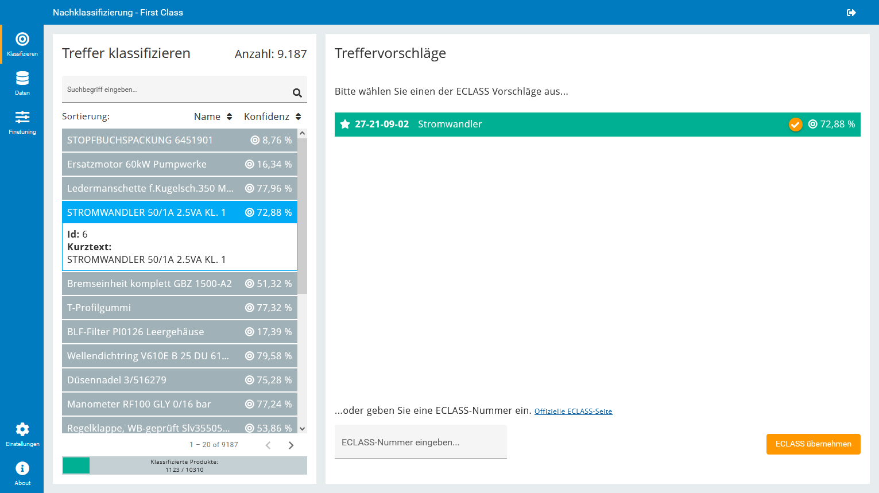Open the Offizielle ECLASS-Seite link
The width and height of the screenshot is (879, 493).
click(573, 412)
